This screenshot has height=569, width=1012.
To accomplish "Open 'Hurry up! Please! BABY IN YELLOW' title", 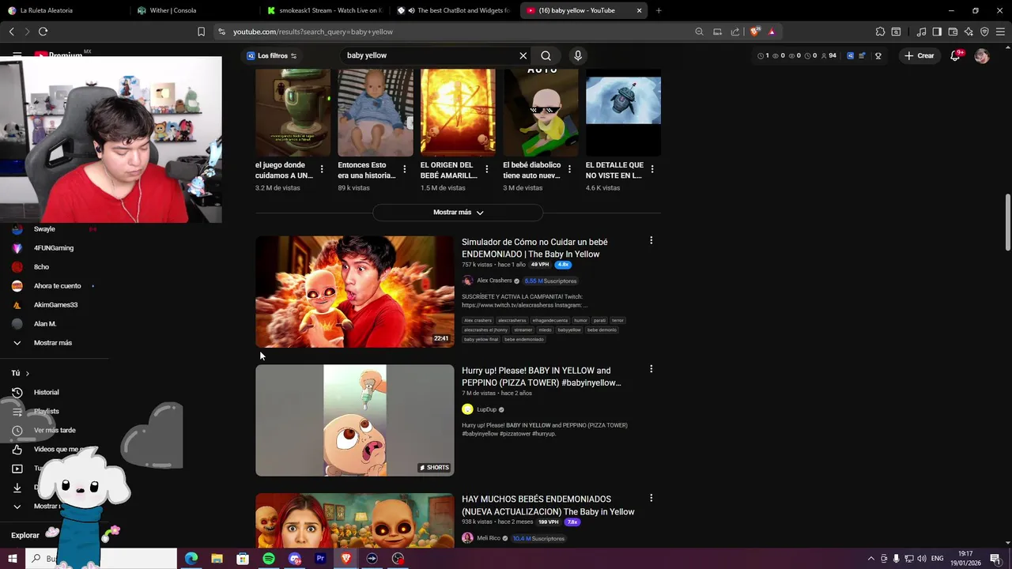I will click(x=541, y=377).
